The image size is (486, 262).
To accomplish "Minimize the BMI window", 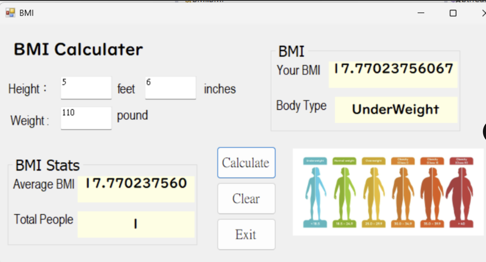I will pos(421,13).
